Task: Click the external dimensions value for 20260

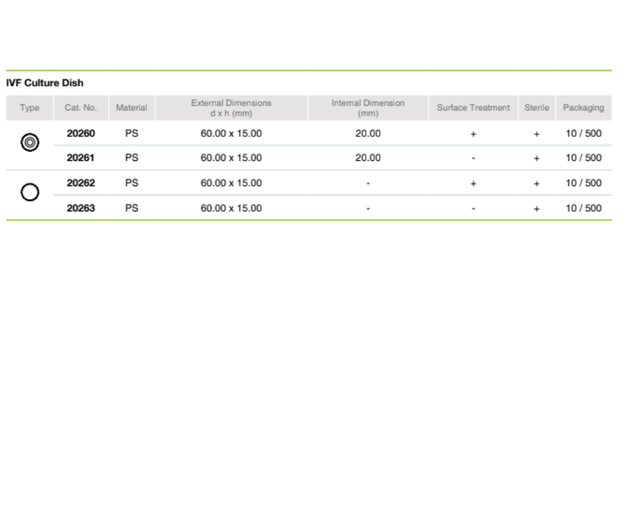Action: pos(231,134)
